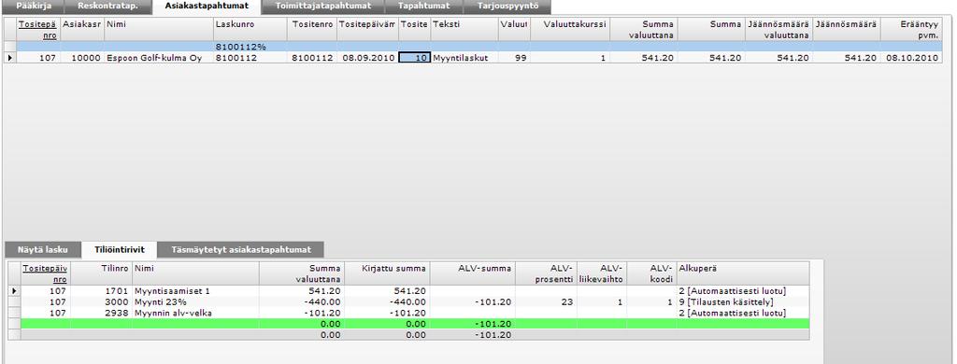Sort by the Tositepä nro column header
Screen dimensions: 957x364
(x=38, y=30)
